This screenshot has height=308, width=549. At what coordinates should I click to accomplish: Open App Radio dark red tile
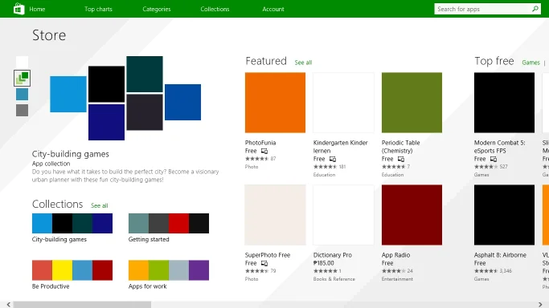[412, 215]
